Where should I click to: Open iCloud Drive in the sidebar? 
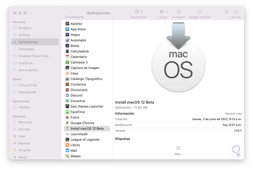click(35, 85)
